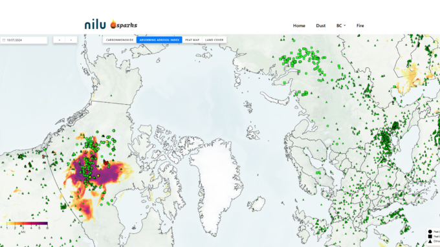Viewport: 440px width, 247px height.
Task: Open the Dust menu item
Action: (x=321, y=25)
